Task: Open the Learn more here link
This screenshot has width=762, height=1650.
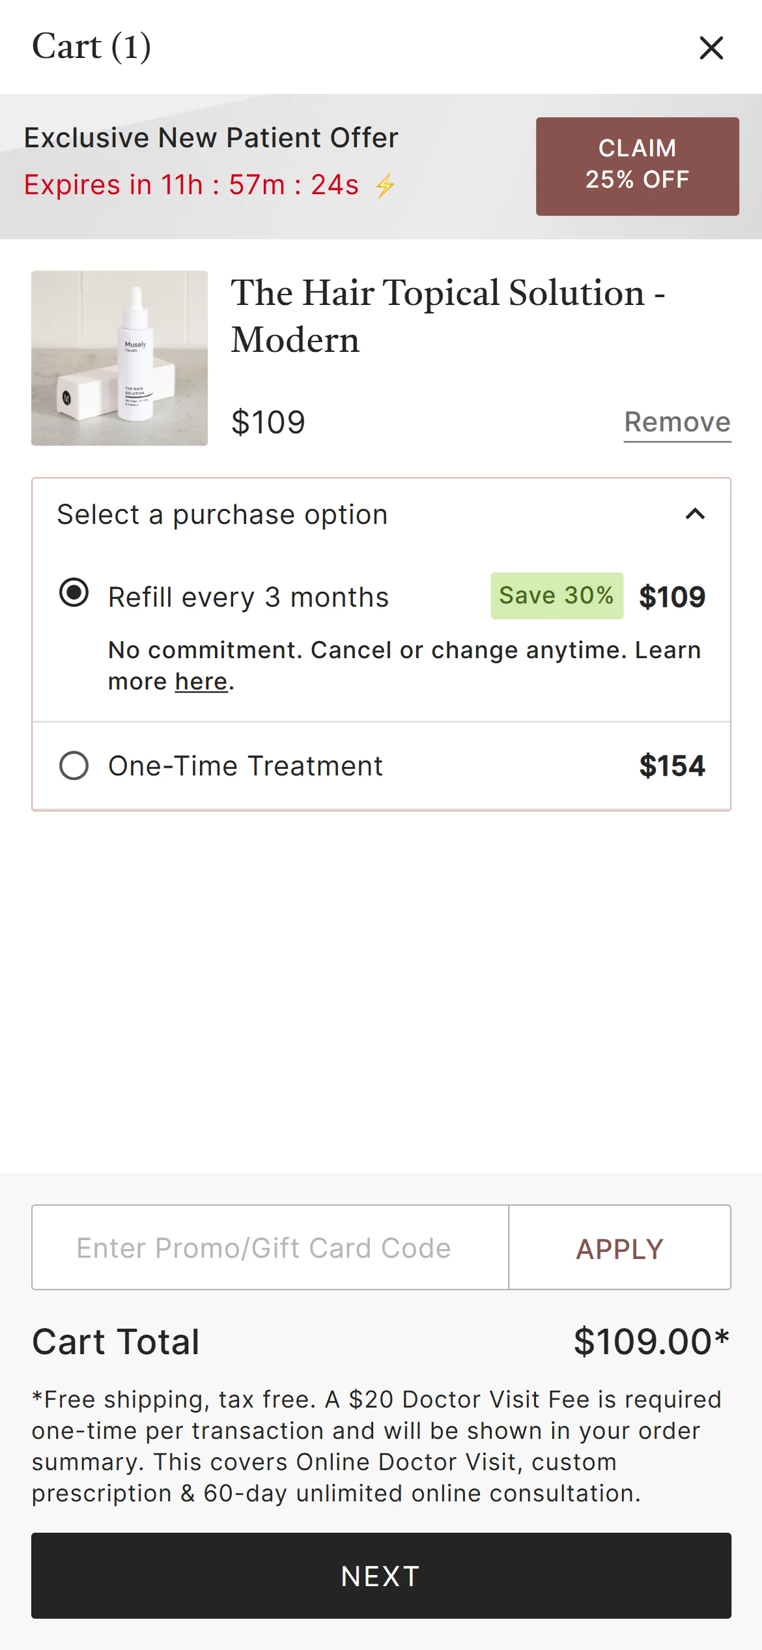Action: pos(201,682)
